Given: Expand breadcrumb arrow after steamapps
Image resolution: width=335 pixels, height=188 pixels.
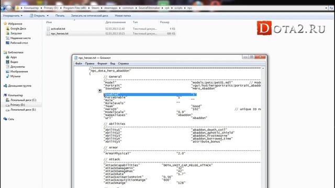Looking at the screenshot, I should pos(120,8).
